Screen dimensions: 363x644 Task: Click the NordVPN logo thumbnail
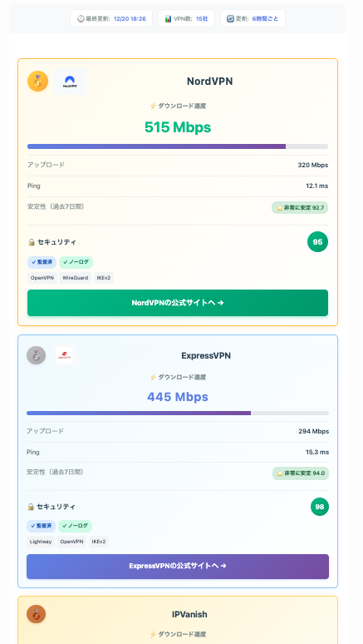pos(70,82)
